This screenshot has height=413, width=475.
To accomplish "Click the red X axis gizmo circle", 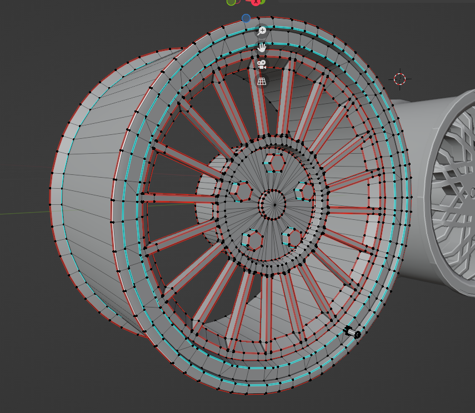I will pyautogui.click(x=256, y=2).
